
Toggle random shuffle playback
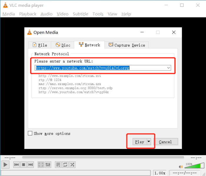point(72,165)
